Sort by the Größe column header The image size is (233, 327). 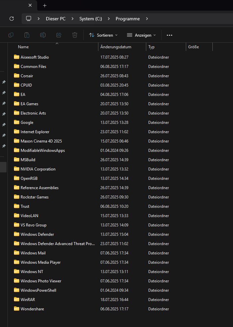[x=193, y=47]
